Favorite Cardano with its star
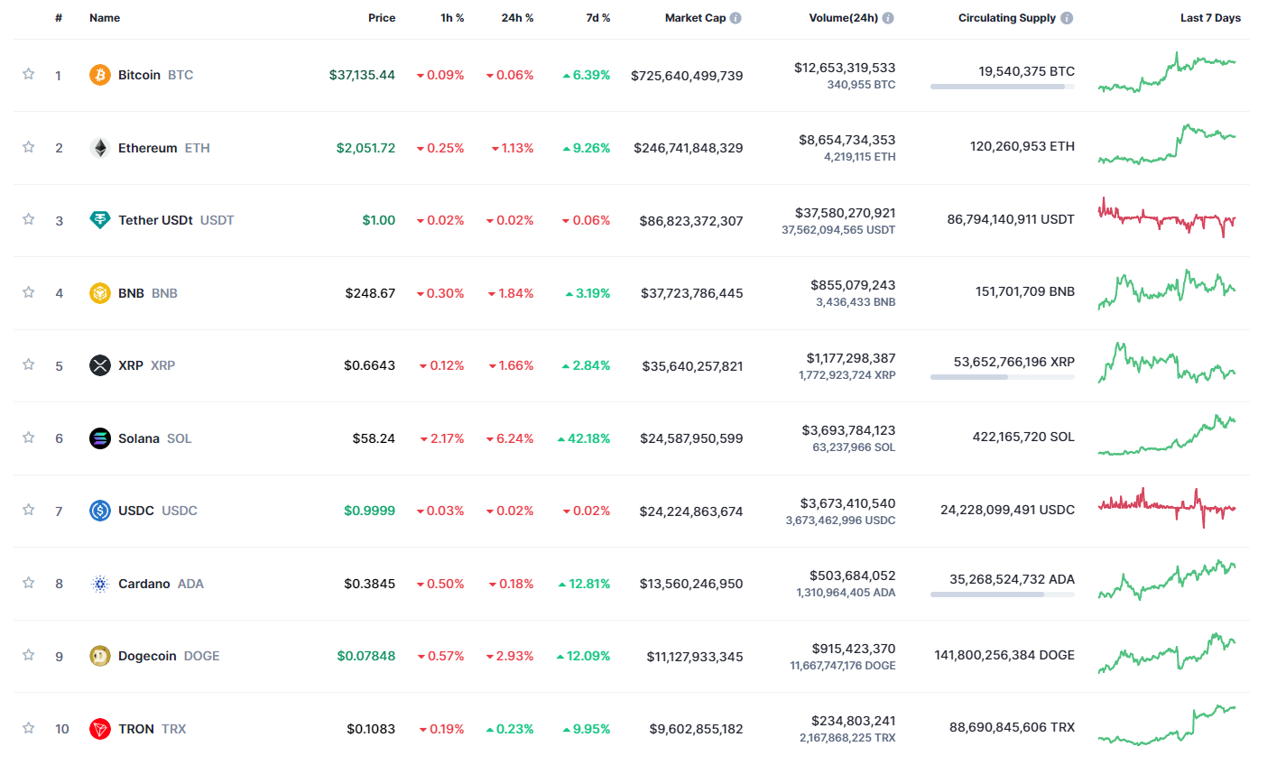Viewport: 1277px width, 765px height. click(x=29, y=583)
